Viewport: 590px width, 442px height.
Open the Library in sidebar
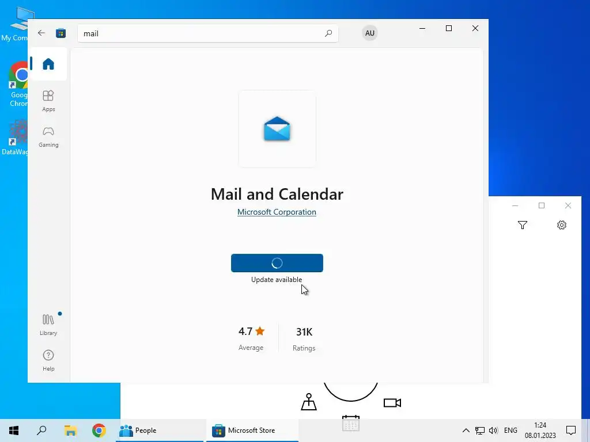click(48, 325)
